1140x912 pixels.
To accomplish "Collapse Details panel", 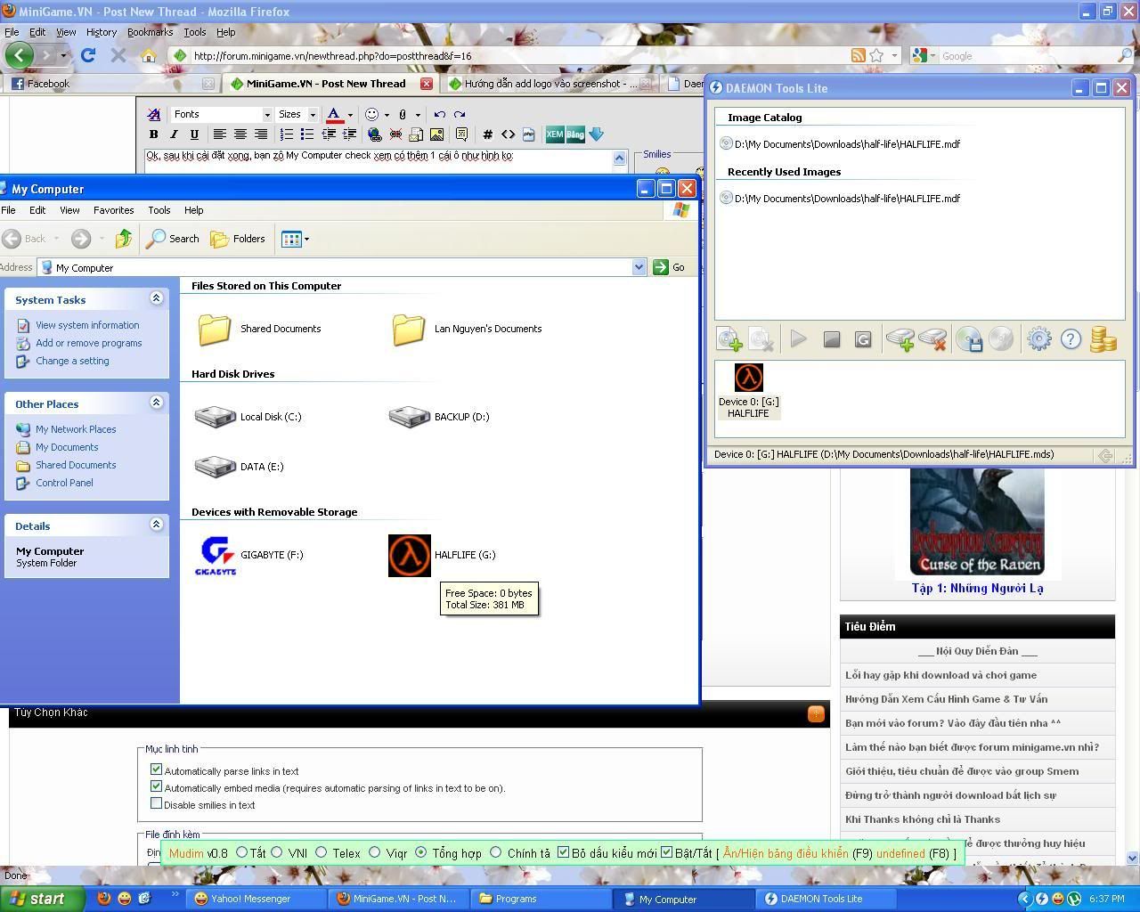I will 156,525.
